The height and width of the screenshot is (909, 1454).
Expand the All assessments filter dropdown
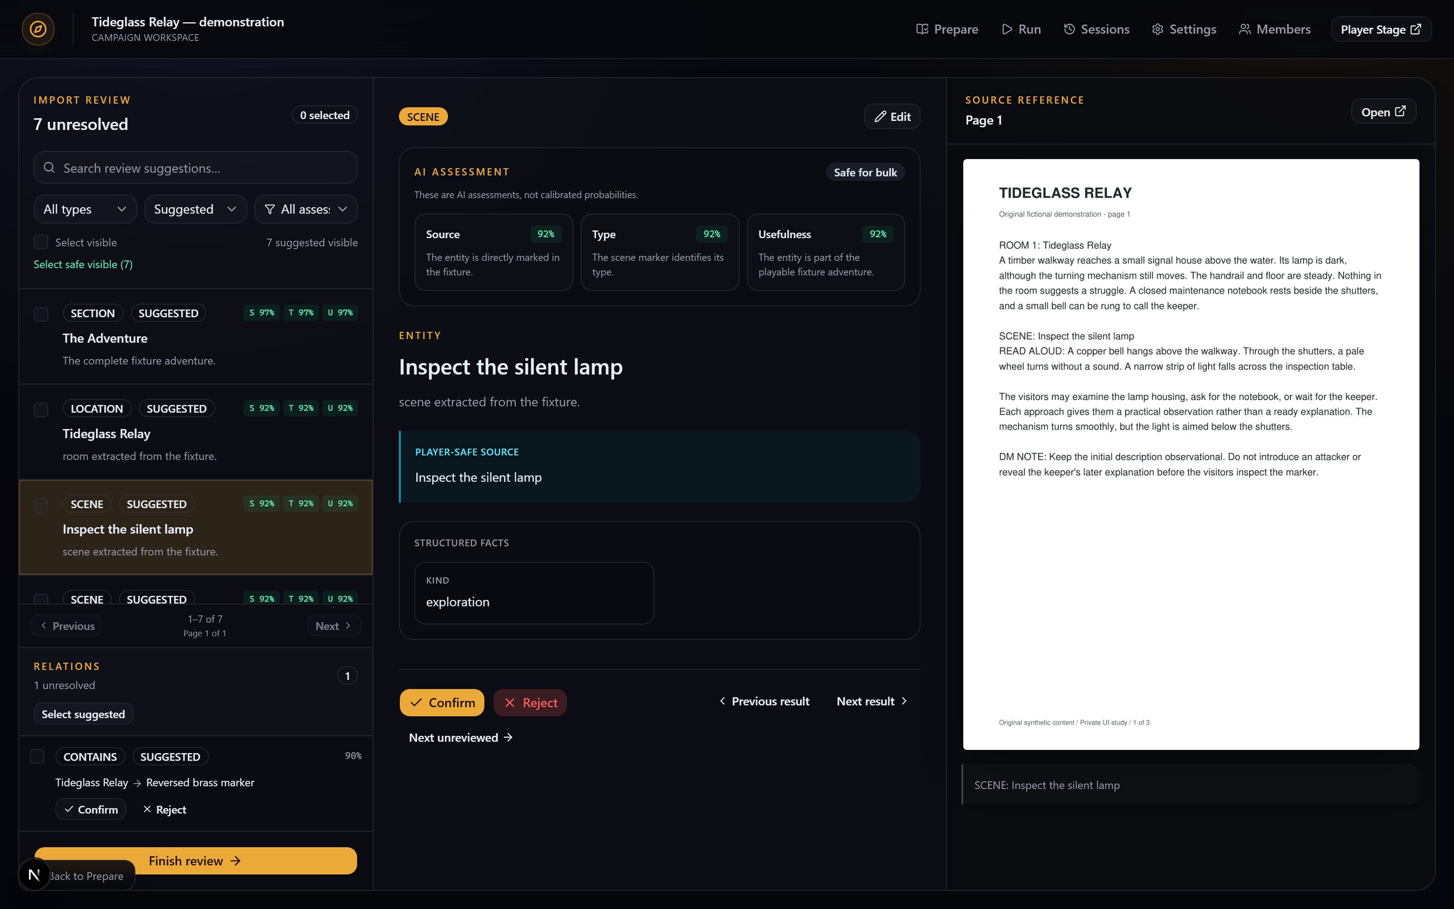point(306,209)
